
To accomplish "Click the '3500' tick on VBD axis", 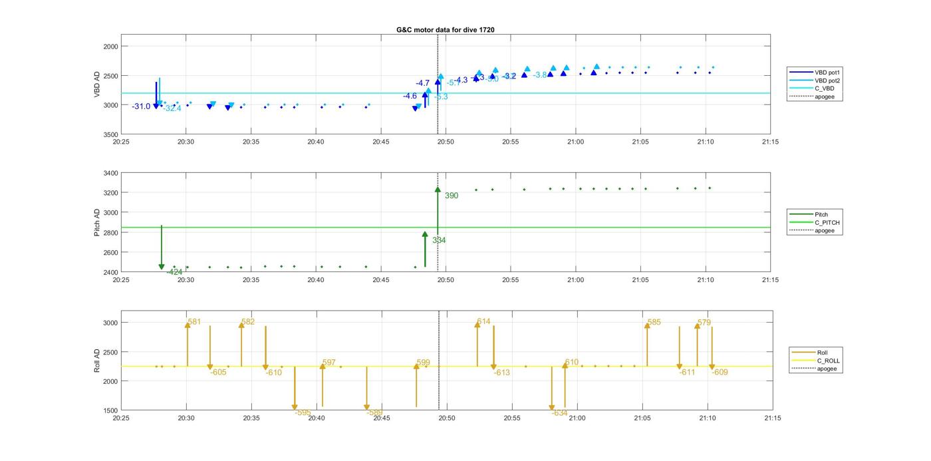I will [x=110, y=134].
